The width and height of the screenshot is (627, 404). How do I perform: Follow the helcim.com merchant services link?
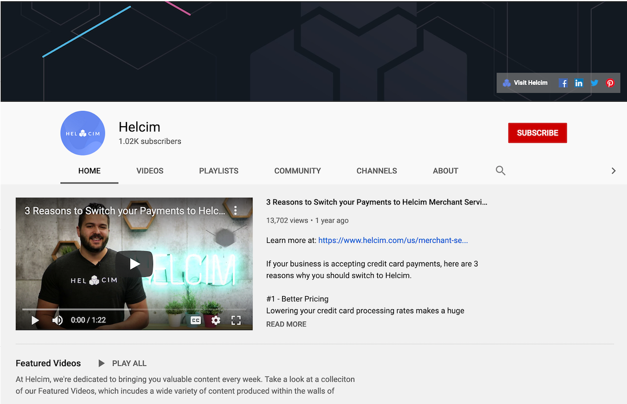[393, 240]
